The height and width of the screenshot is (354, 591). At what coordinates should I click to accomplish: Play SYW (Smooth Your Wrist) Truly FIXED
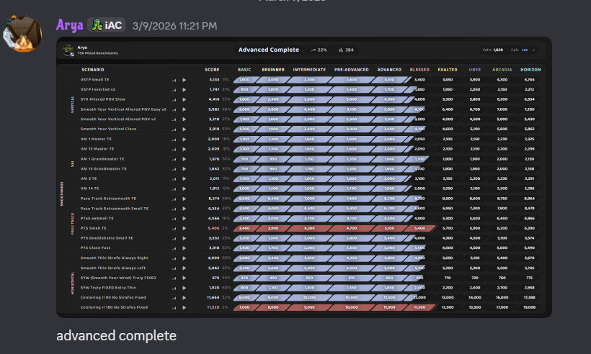click(x=185, y=278)
